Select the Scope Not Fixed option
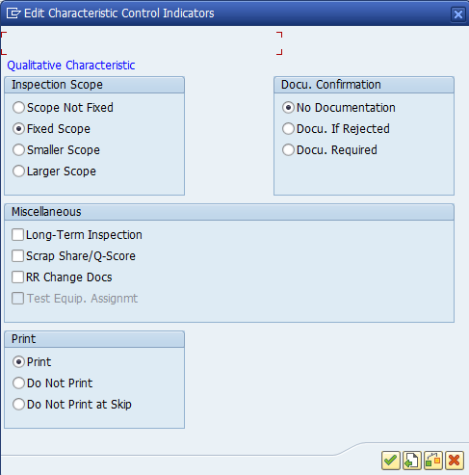 18,108
